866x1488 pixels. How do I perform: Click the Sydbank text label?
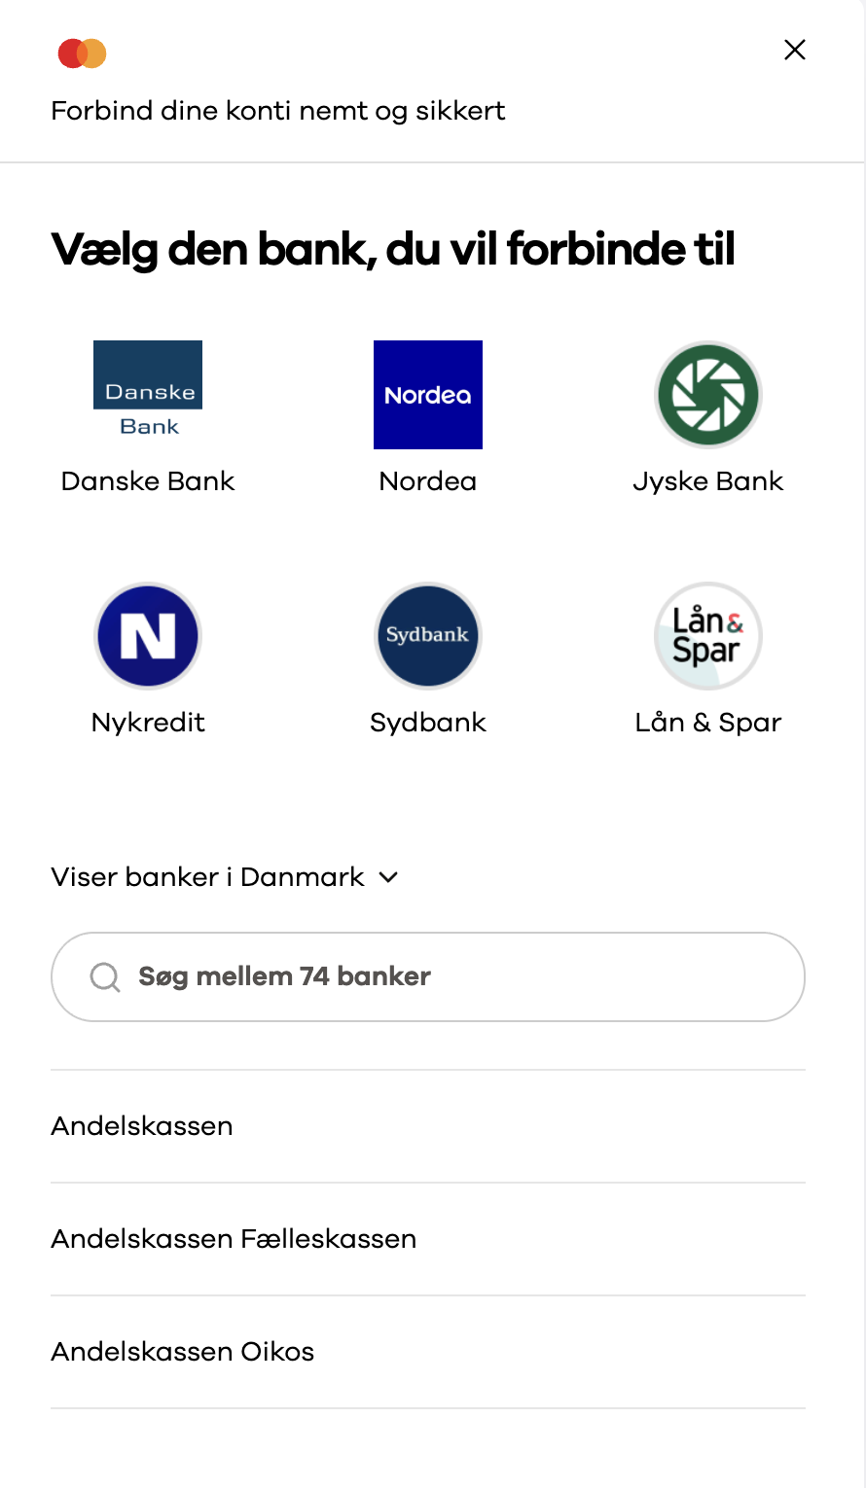[428, 723]
